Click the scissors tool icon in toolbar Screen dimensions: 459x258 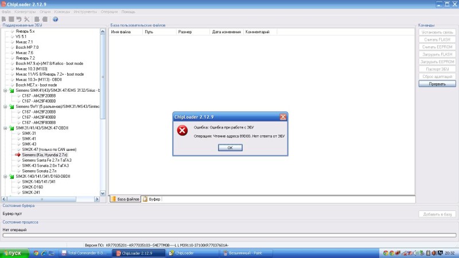coord(26,19)
